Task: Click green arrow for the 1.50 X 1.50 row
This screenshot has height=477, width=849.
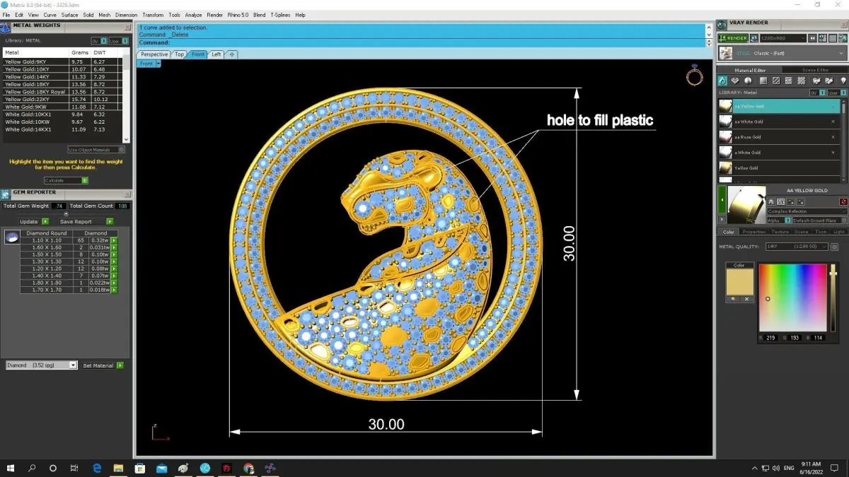Action: tap(114, 255)
